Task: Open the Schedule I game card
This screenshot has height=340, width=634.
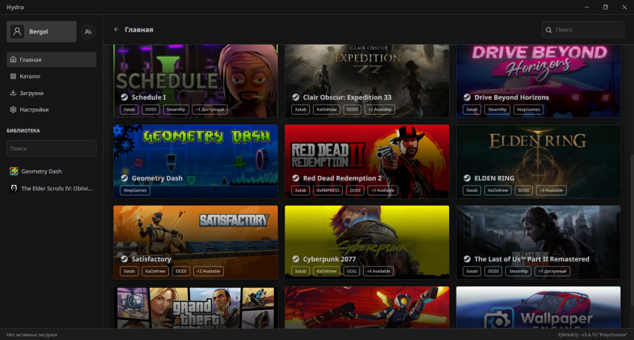Action: (195, 81)
